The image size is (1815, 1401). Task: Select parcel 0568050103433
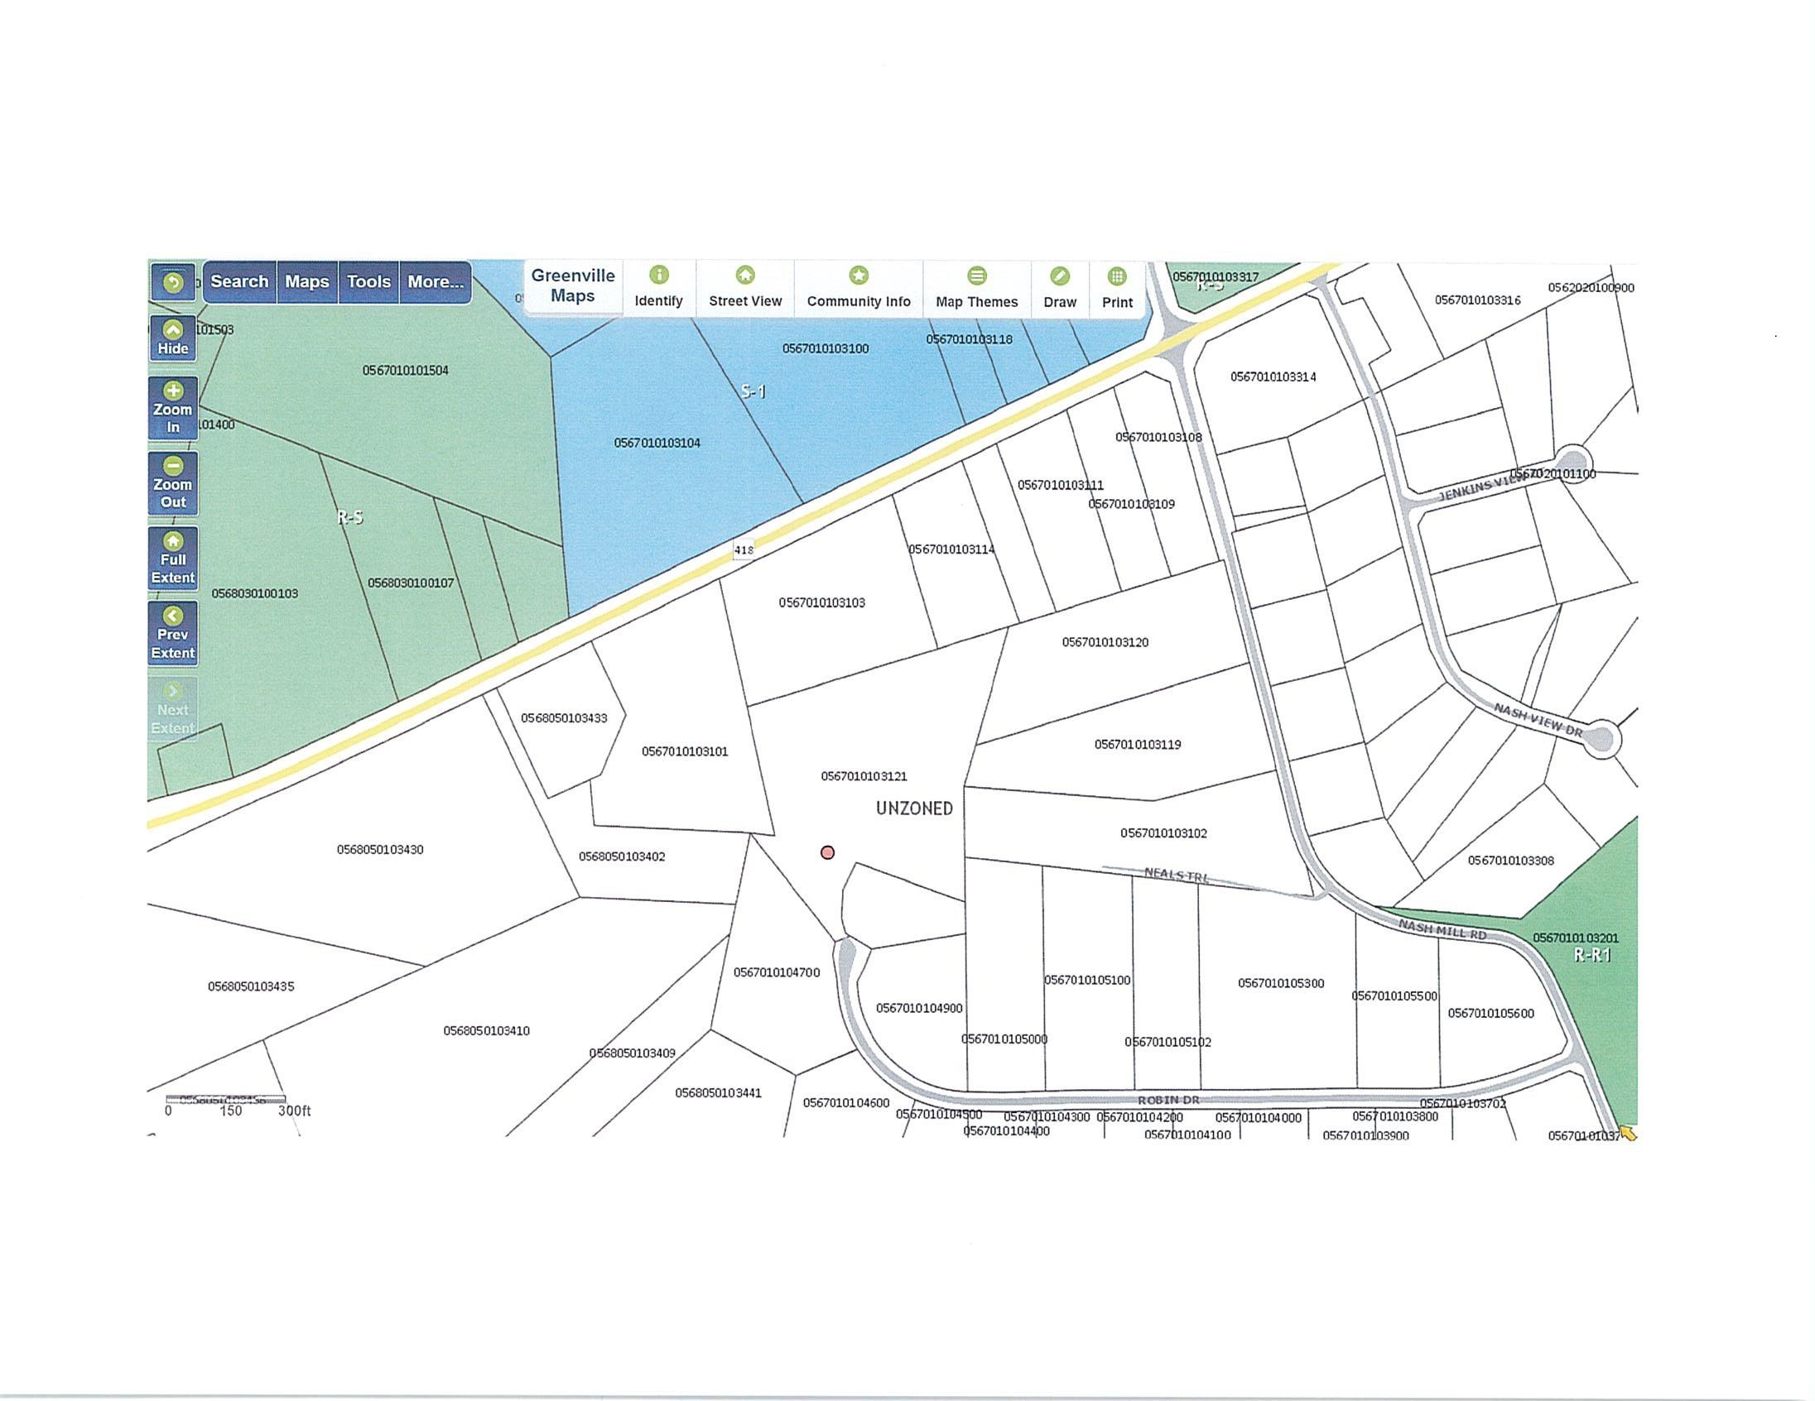563,718
